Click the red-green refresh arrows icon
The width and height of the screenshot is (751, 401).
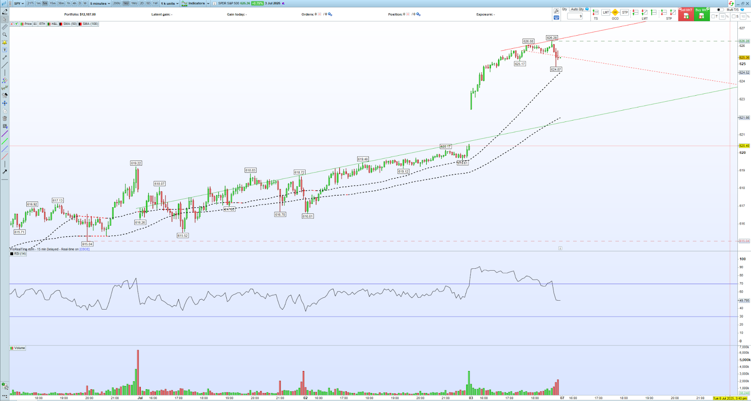click(x=731, y=3)
